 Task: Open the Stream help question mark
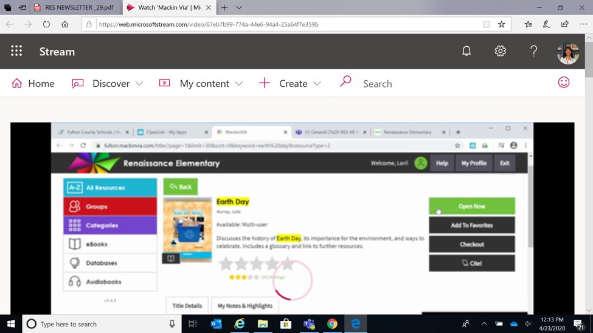pos(533,51)
